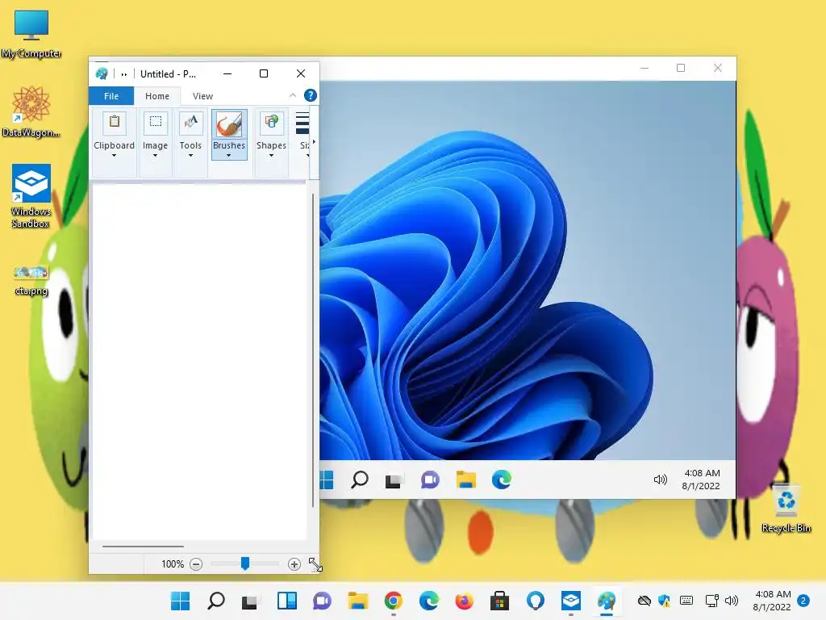Select the Windows Sandbox desktop shortcut
The height and width of the screenshot is (620, 826).
[31, 196]
